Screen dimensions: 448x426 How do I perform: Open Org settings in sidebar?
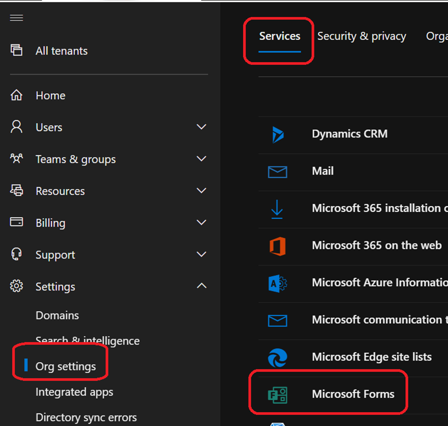tap(65, 366)
